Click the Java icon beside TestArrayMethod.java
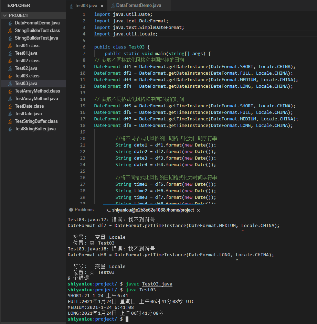Screen dimensions: 317x324 point(10,99)
